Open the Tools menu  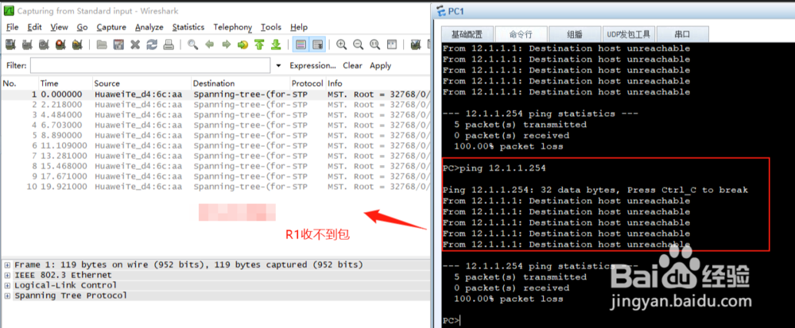pos(271,27)
